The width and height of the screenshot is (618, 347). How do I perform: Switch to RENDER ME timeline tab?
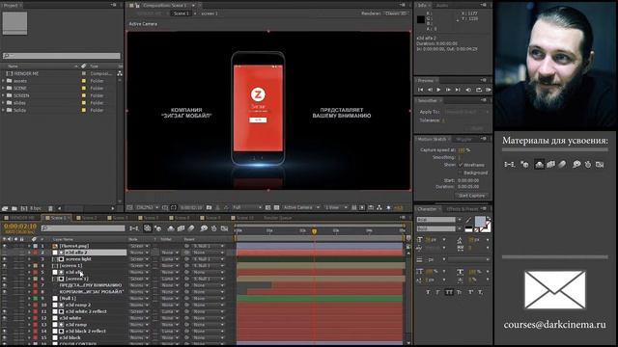point(19,218)
